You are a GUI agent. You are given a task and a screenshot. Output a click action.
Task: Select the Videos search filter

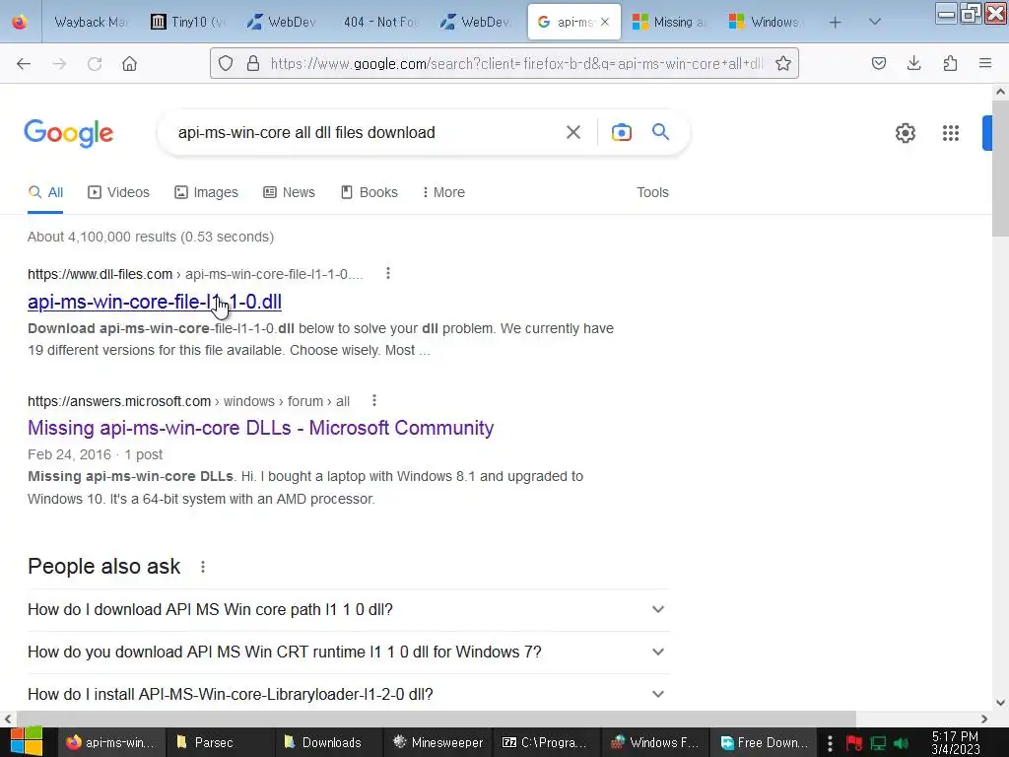tap(118, 192)
